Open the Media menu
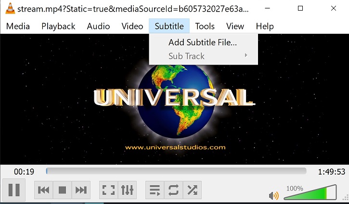Screen dimensions: 349x204 [x=18, y=26]
